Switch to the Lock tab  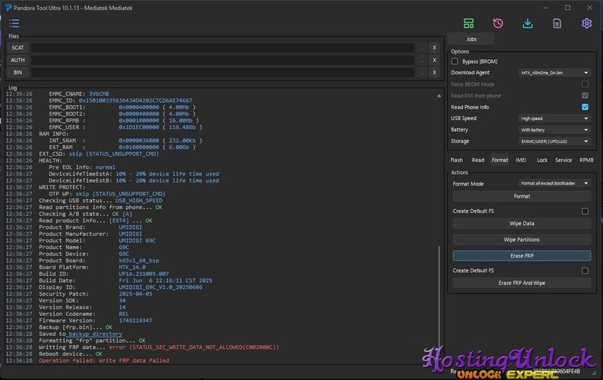pyautogui.click(x=542, y=160)
